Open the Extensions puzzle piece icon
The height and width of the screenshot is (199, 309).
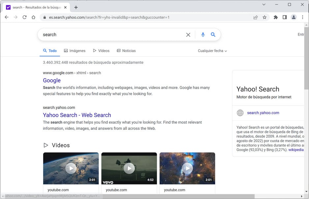[x=276, y=17]
